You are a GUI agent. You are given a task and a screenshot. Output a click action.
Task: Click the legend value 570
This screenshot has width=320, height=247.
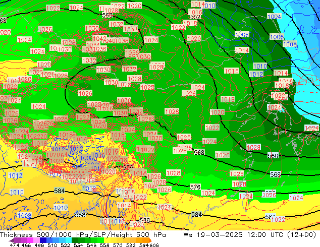coord(118,245)
